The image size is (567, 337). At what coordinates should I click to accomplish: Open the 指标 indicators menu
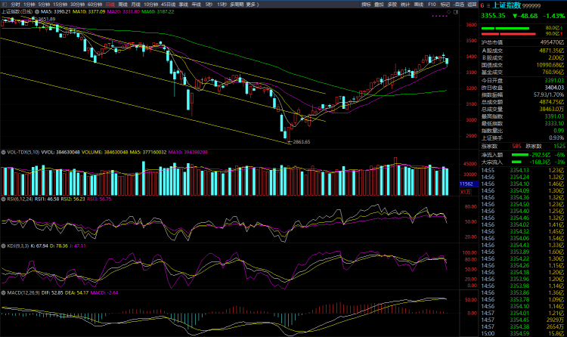[x=366, y=5]
